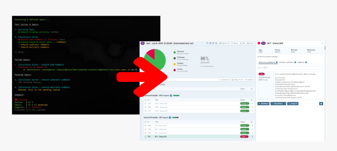
Task: Click the yellow Retest legend dot
Action: (175, 64)
